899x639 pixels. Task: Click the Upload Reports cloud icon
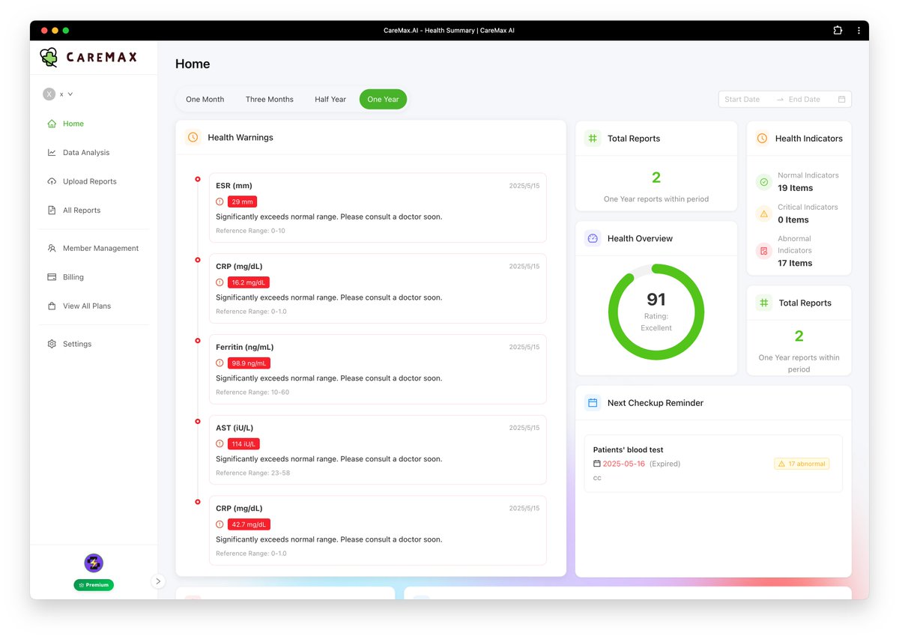(x=52, y=181)
